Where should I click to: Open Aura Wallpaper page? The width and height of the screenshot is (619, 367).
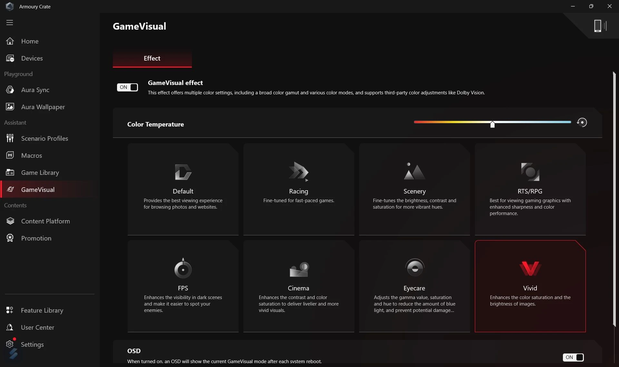(x=50, y=107)
